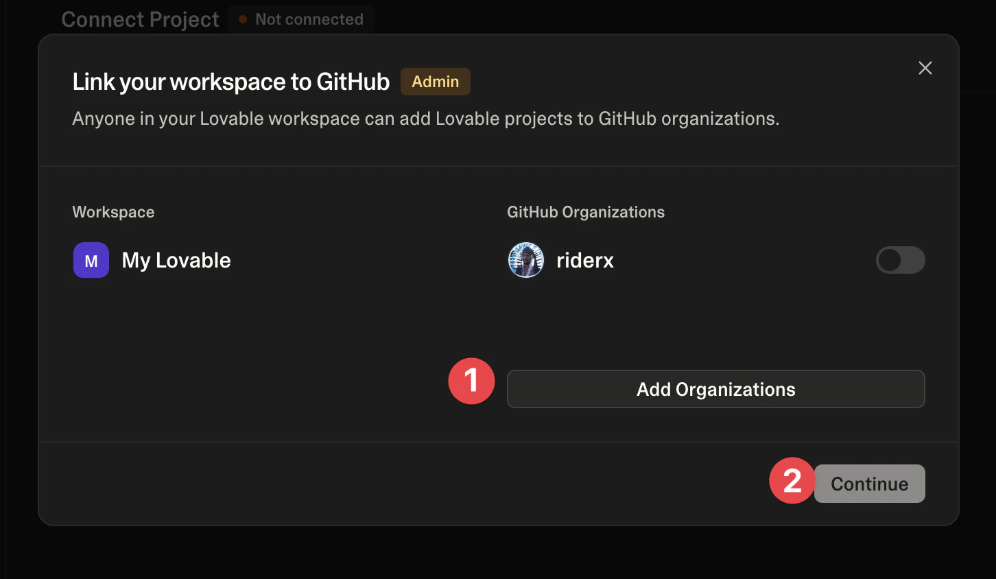Select the My Lovable workspace row
996x579 pixels.
(x=176, y=260)
